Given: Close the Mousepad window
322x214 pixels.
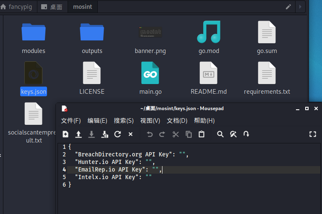Looking at the screenshot, I should [316, 108].
